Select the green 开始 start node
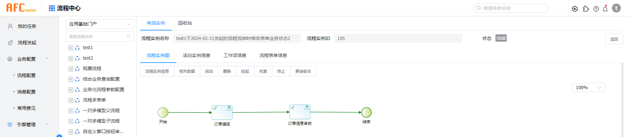This screenshot has height=137, width=630. point(163,112)
